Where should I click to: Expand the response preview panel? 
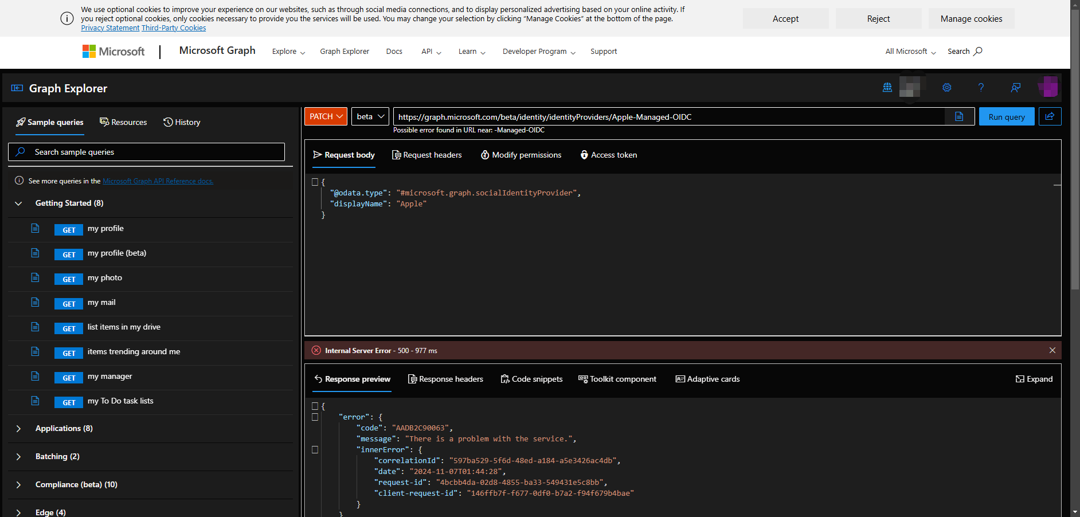click(1034, 379)
